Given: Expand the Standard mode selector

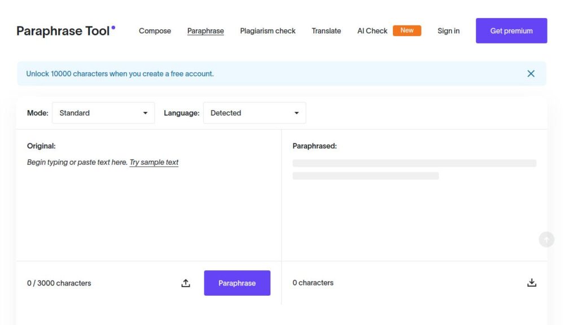Looking at the screenshot, I should coord(103,112).
